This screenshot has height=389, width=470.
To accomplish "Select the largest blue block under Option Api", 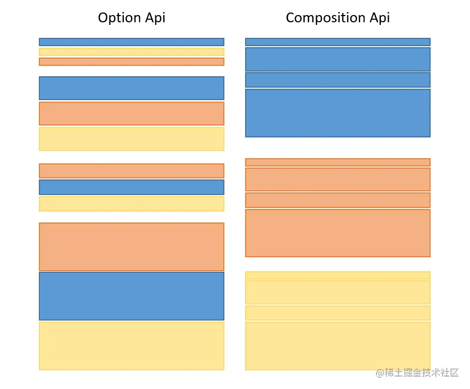I will point(132,296).
